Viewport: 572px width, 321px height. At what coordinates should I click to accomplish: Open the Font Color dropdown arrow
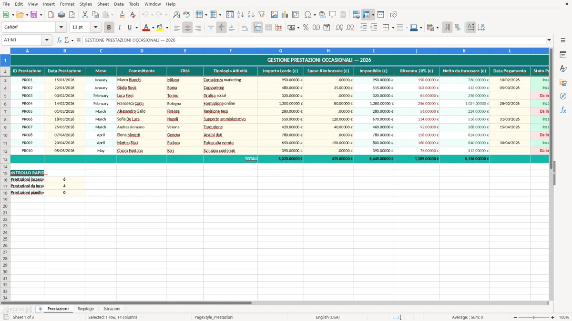[153, 28]
